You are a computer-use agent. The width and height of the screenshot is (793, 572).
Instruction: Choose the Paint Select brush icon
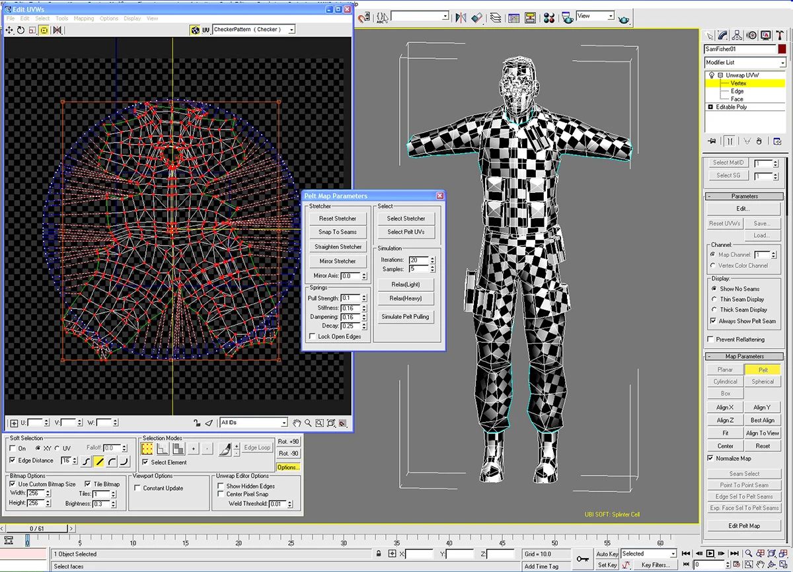[x=224, y=448]
